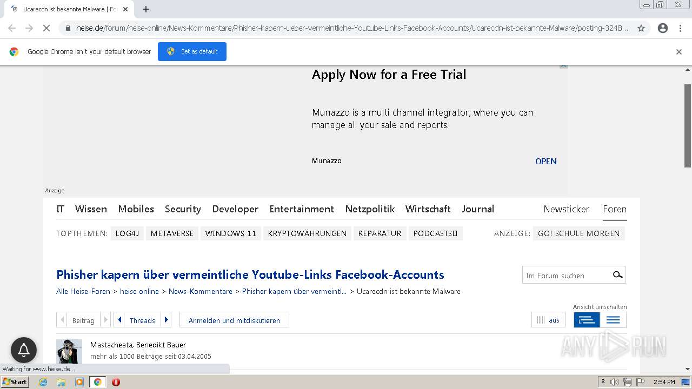
Task: Open the volume speaker tray icon
Action: [615, 382]
